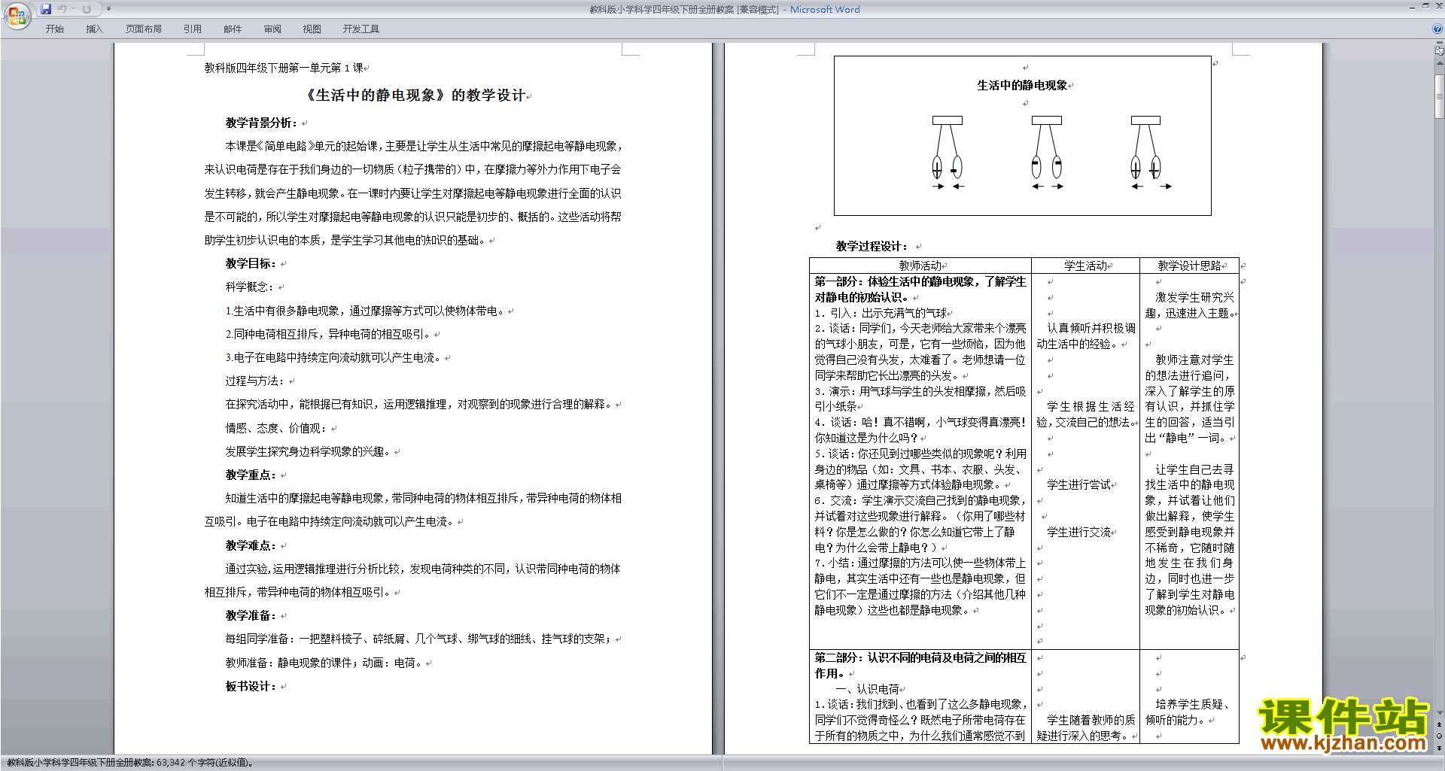
Task: Click the heading 教学目标：
Action: coord(251,263)
